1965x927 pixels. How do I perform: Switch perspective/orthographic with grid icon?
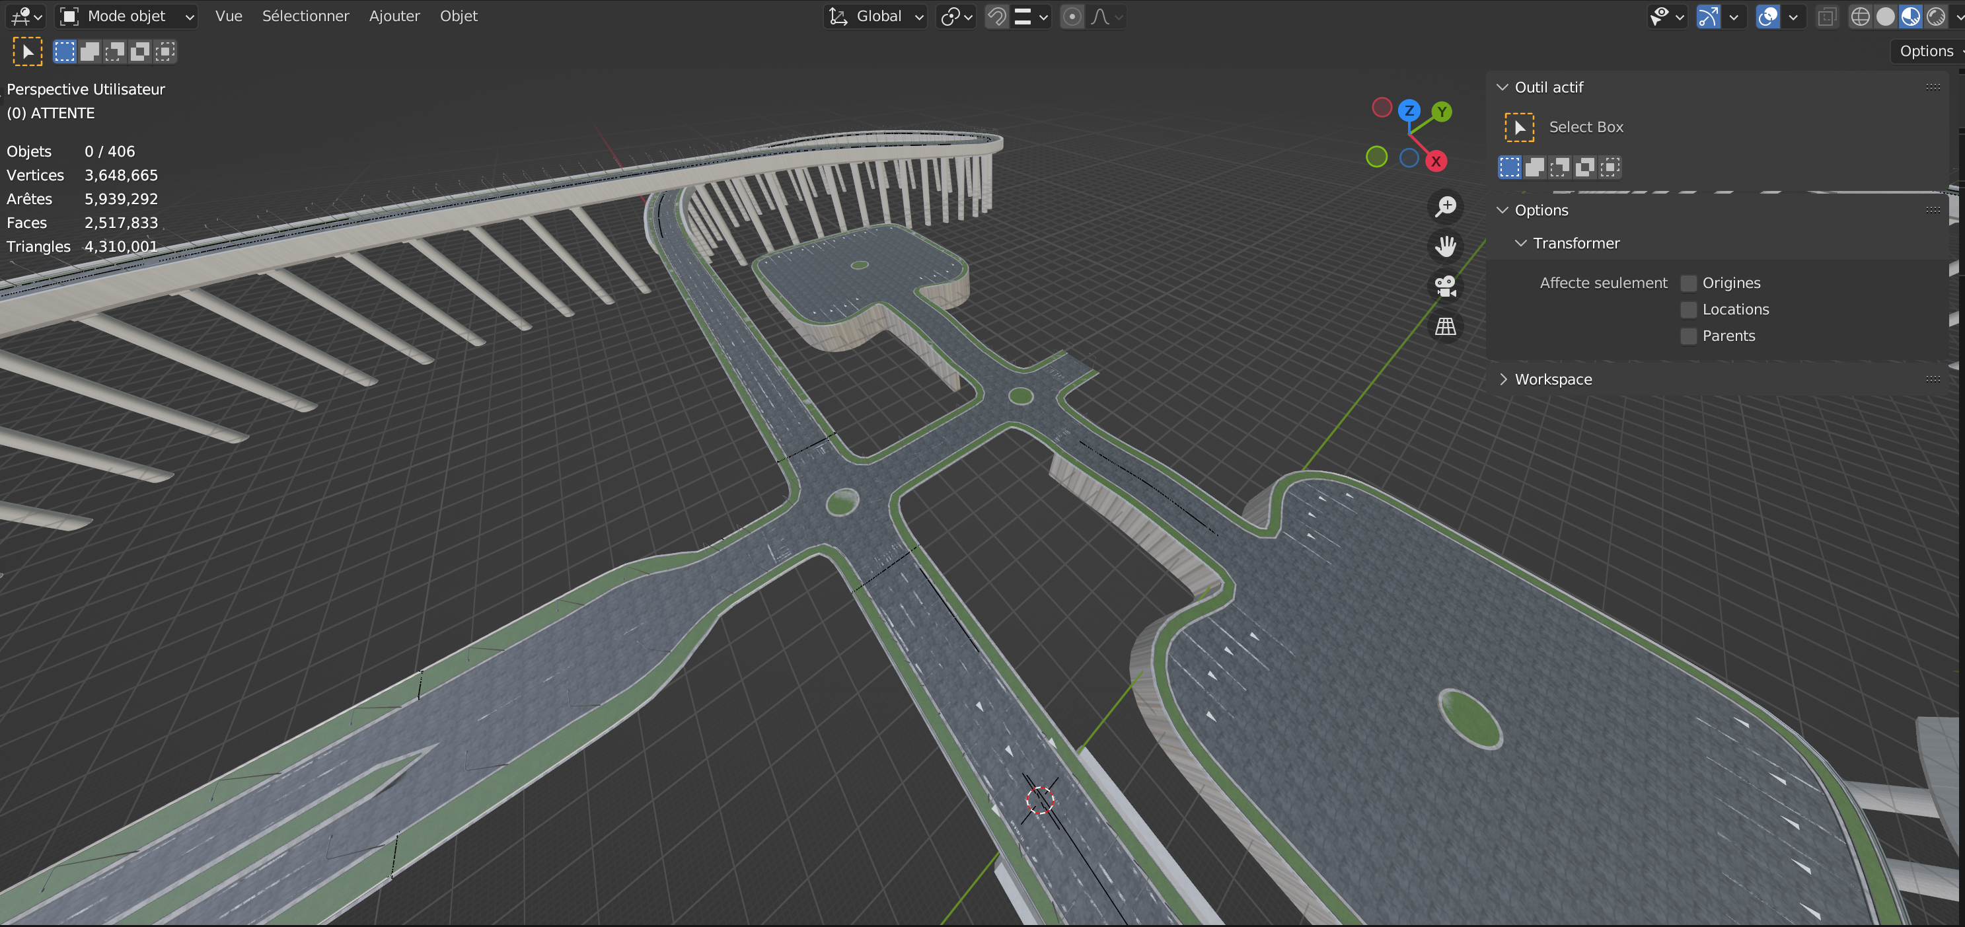(1446, 326)
